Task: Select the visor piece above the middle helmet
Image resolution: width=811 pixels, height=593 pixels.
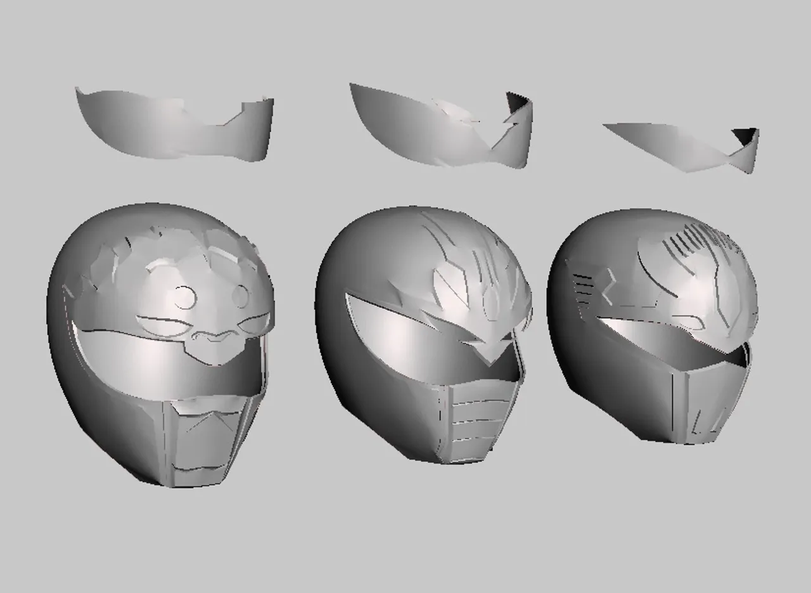Action: point(441,126)
